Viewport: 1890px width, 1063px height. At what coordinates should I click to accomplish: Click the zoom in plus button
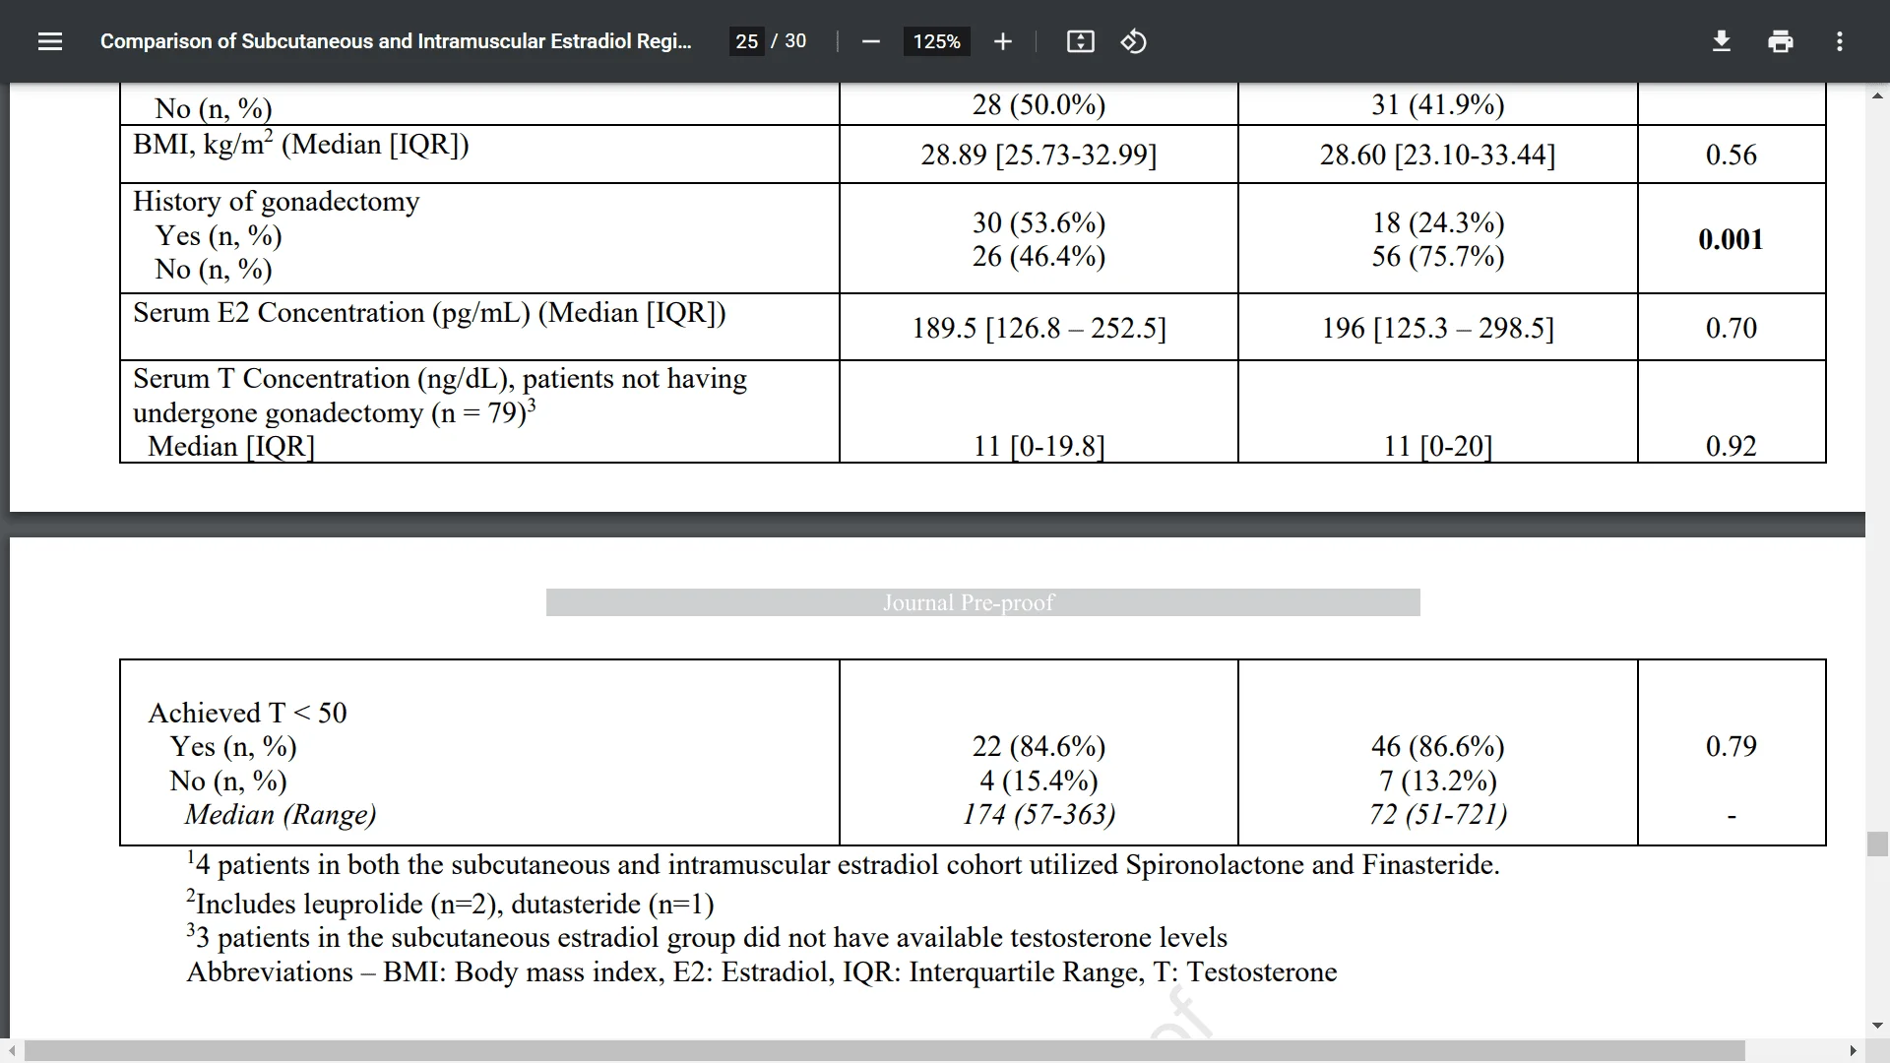(1003, 41)
